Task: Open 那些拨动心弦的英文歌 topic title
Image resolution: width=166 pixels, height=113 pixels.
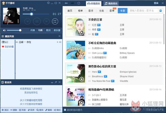Action: [x=102, y=66]
